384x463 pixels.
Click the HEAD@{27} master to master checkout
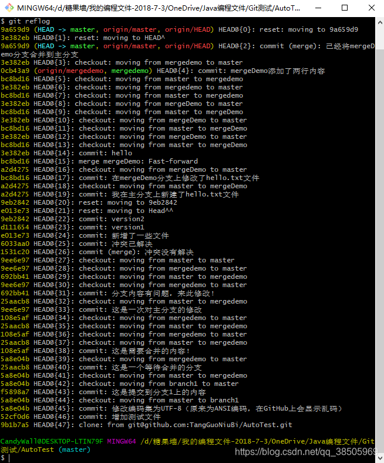[117, 260]
